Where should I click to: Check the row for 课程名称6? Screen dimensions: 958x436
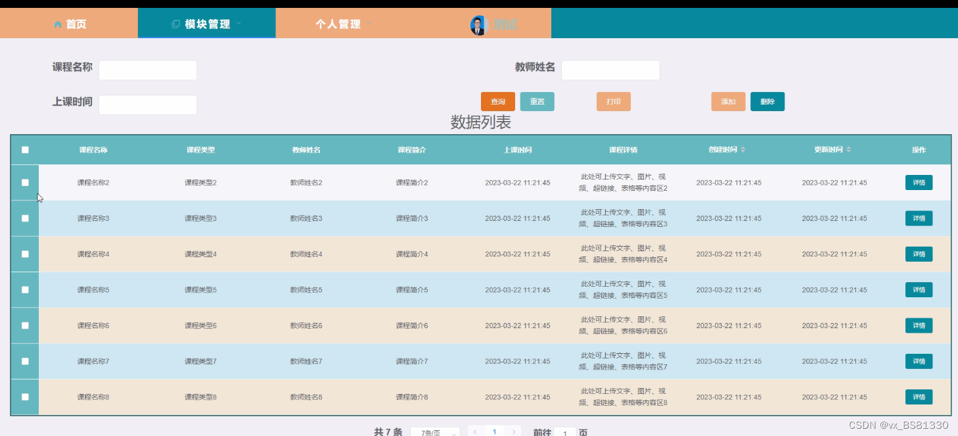[x=25, y=326]
